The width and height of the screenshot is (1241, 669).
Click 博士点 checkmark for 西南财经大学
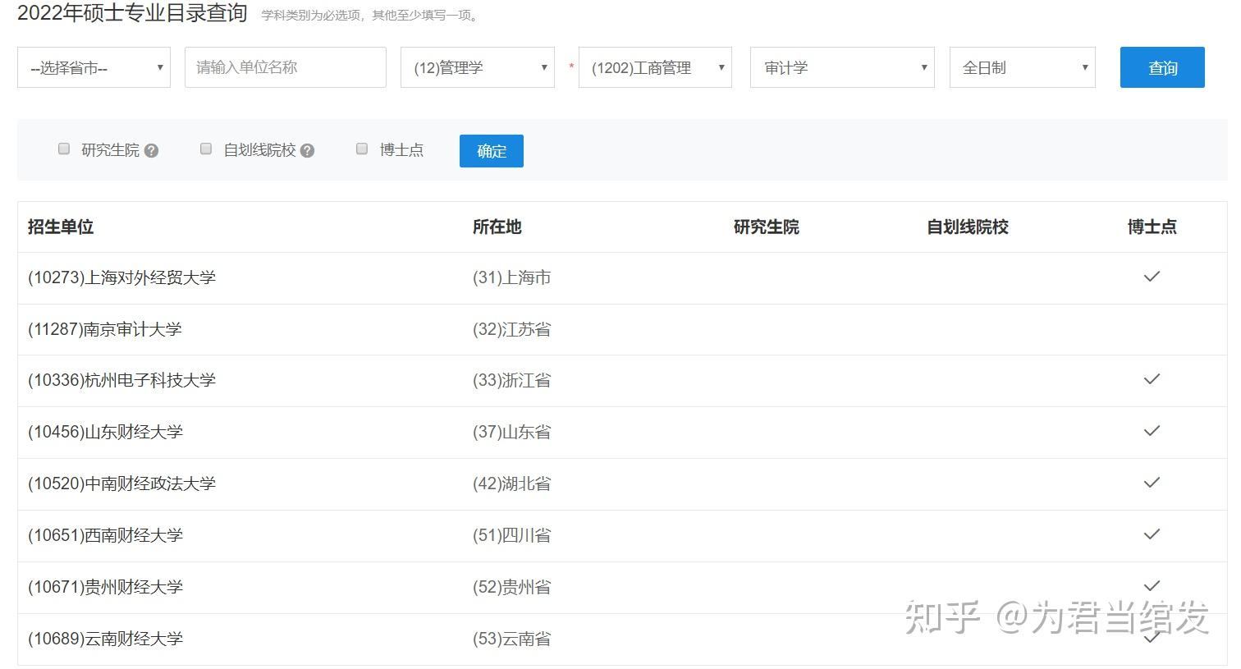[x=1152, y=534]
